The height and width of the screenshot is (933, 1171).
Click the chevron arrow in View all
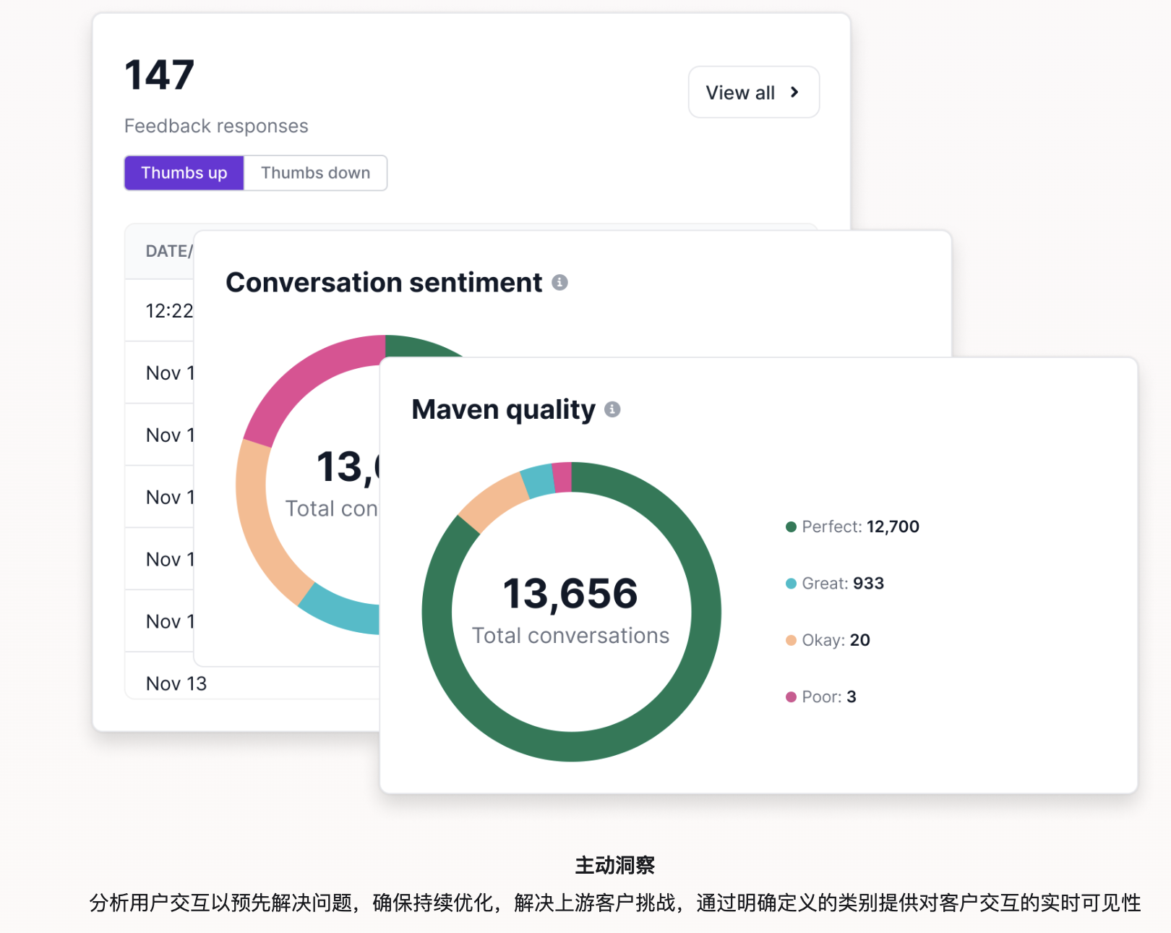point(794,92)
